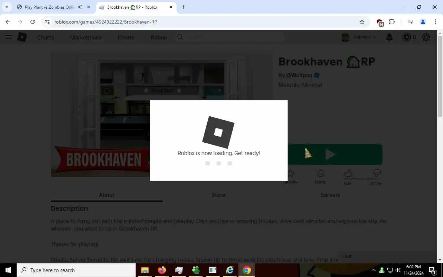Click the Description heading text

click(69, 209)
